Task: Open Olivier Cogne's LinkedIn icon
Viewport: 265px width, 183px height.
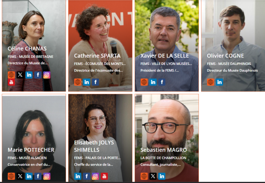Action: tap(219, 82)
